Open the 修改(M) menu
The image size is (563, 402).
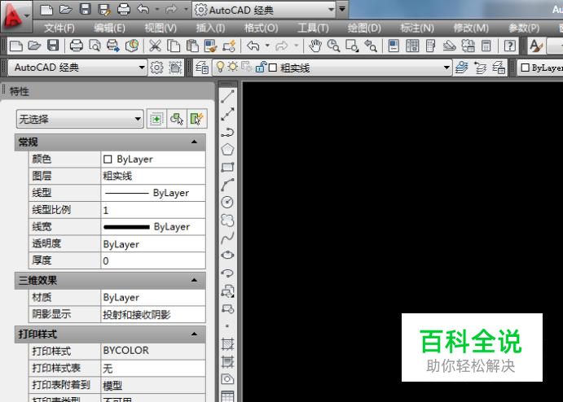click(x=471, y=28)
